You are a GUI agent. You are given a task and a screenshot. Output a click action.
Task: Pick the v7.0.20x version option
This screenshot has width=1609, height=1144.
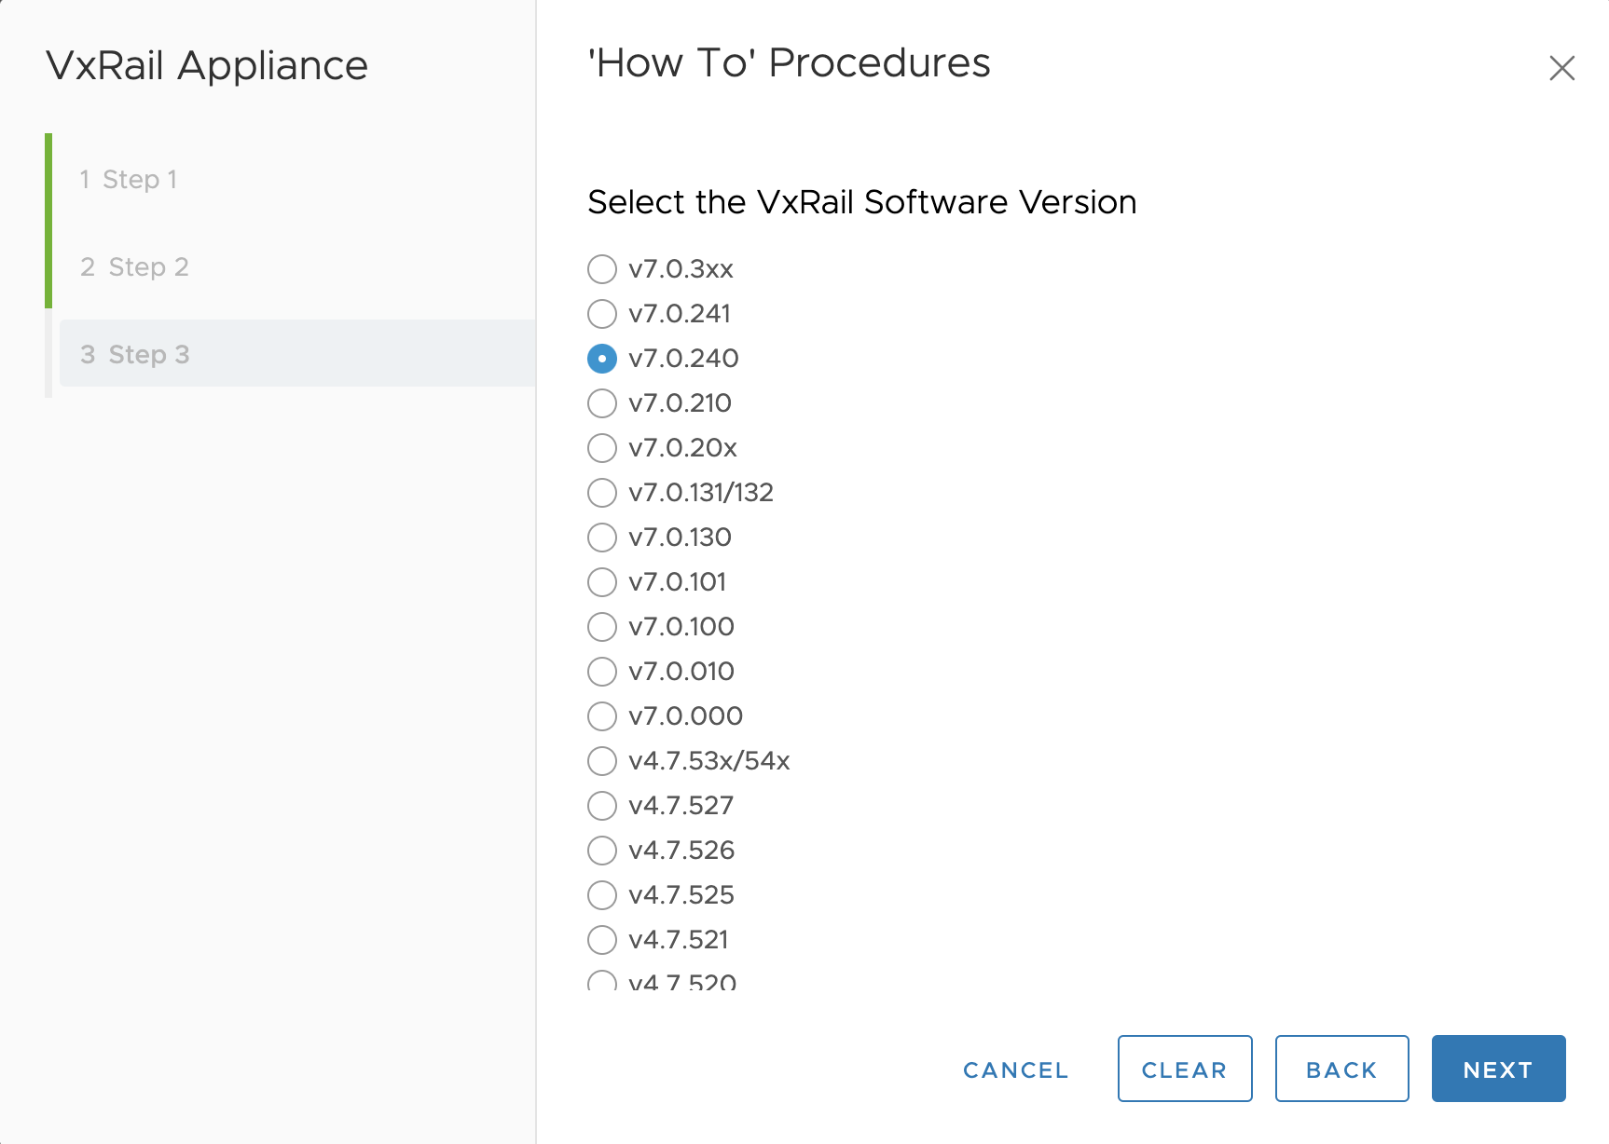coord(602,448)
